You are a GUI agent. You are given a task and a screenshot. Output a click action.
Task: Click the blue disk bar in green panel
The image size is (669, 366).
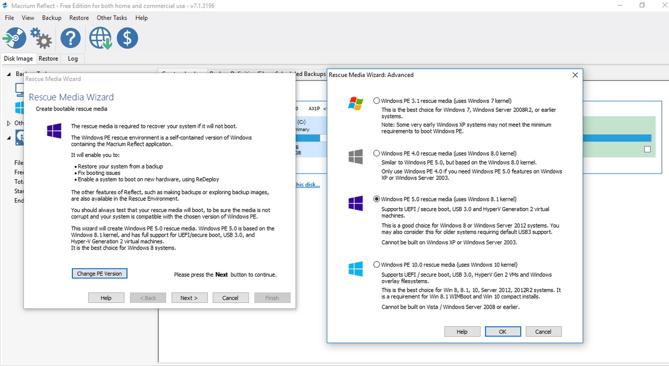pyautogui.click(x=617, y=138)
